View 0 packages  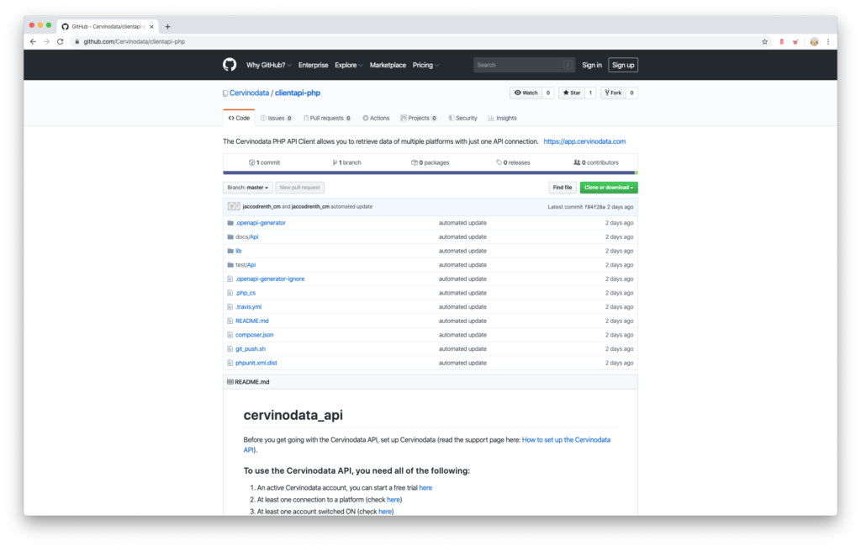[430, 162]
